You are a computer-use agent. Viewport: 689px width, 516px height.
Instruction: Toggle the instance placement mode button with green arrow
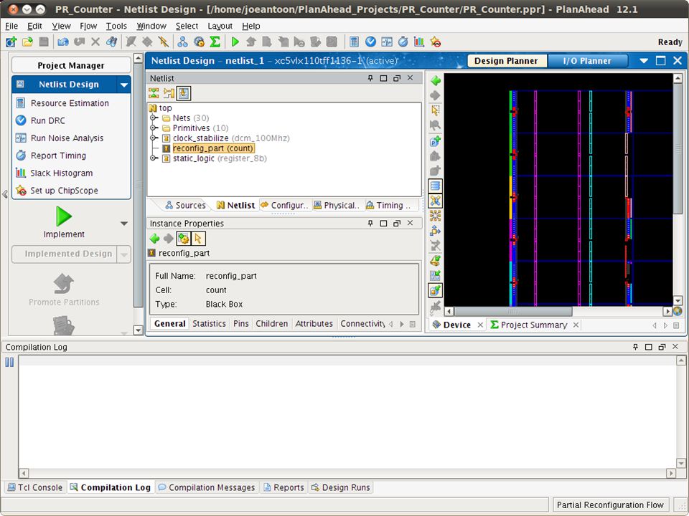coord(436,290)
